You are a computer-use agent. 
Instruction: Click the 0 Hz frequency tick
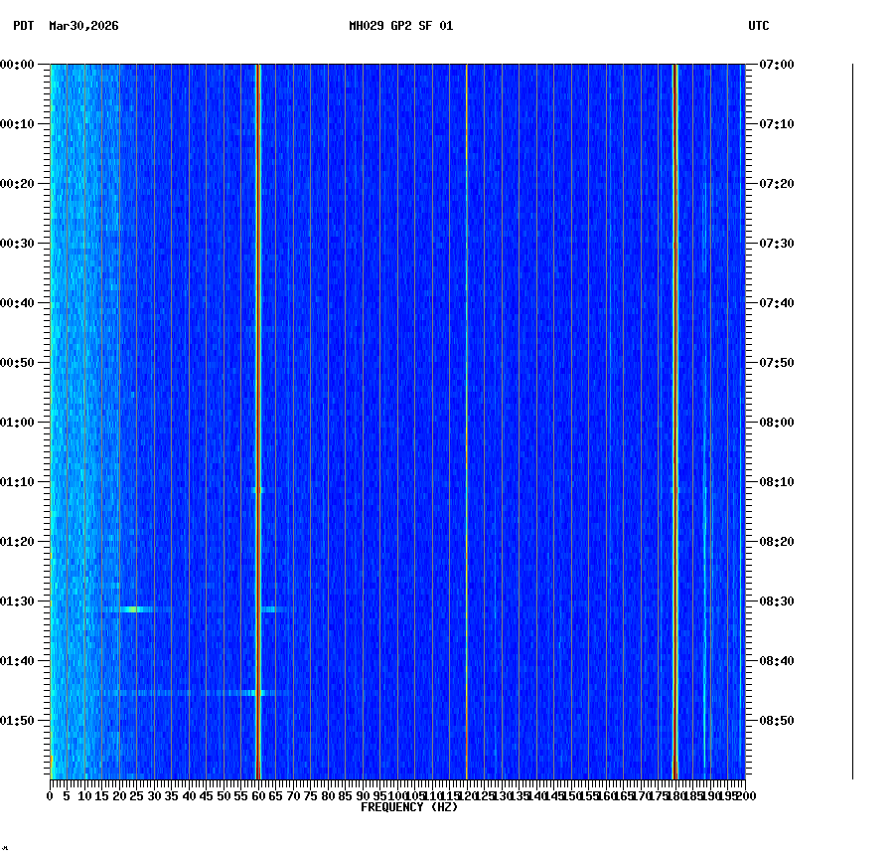48,795
